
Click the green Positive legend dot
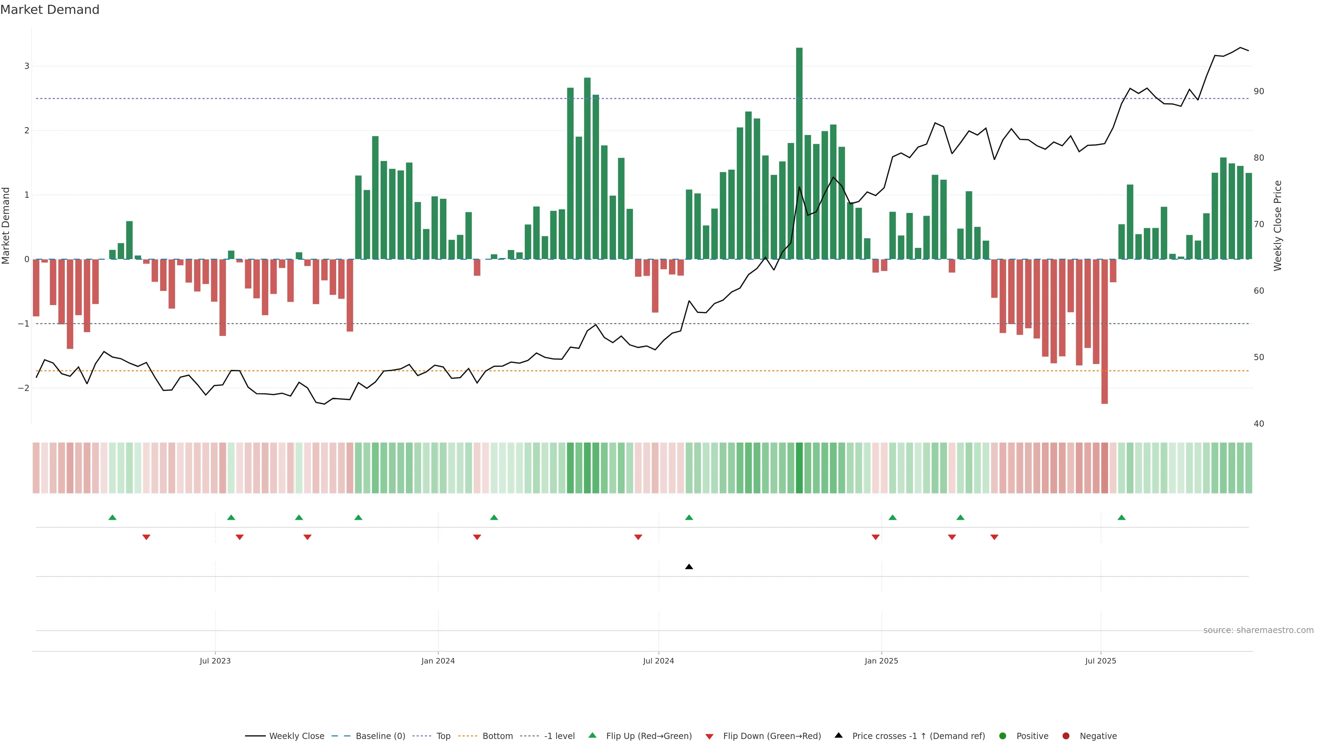coord(1003,736)
